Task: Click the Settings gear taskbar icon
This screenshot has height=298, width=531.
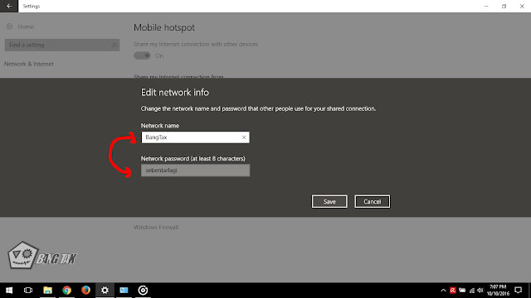Action: coord(105,291)
